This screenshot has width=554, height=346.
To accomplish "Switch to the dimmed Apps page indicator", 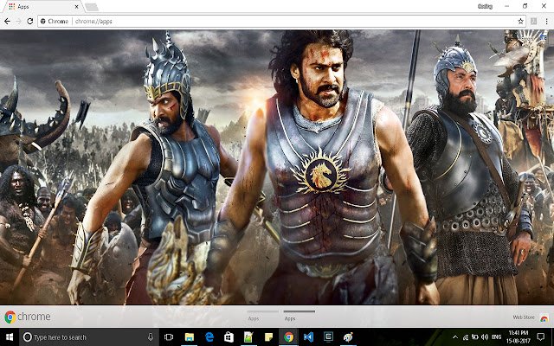I will (x=262, y=315).
